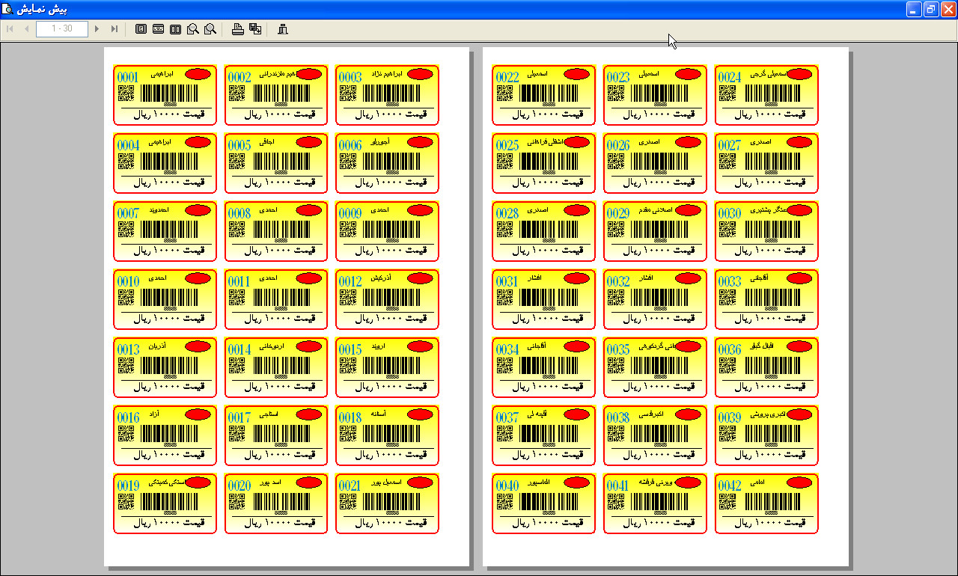This screenshot has width=958, height=576.
Task: Click label number 0017
Action: coord(239,417)
